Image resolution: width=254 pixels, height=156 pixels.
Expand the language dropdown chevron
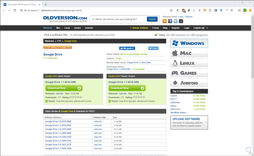coord(207,28)
